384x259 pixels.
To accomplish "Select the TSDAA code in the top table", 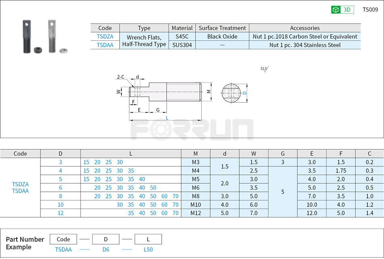I will click(x=105, y=45).
